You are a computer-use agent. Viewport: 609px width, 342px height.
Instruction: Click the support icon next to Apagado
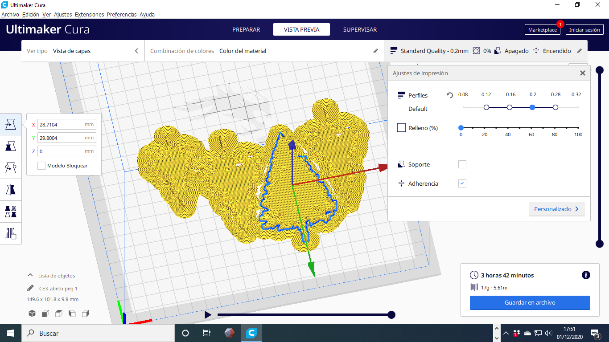point(498,51)
